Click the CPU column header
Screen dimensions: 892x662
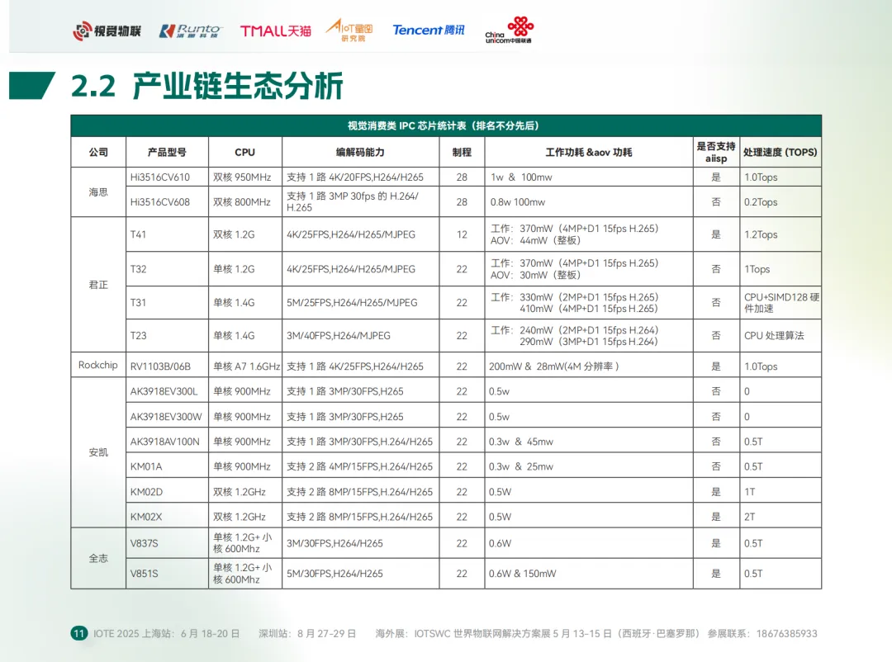(244, 153)
